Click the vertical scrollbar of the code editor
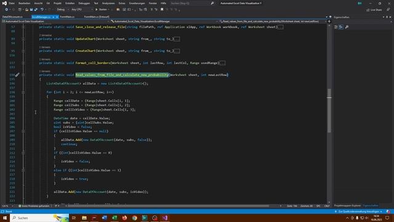This screenshot has width=394, height=222. point(329,111)
